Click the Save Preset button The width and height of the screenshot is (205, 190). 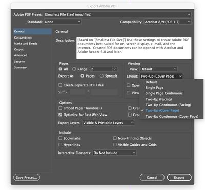[27, 177]
